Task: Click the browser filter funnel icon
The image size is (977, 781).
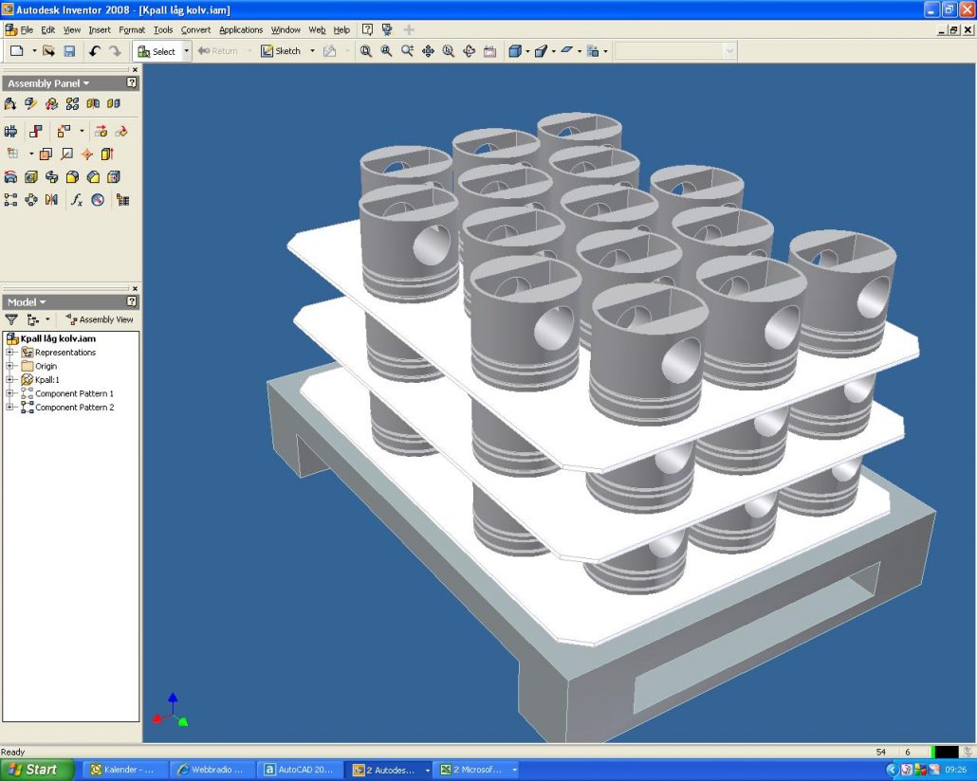Action: pos(11,320)
